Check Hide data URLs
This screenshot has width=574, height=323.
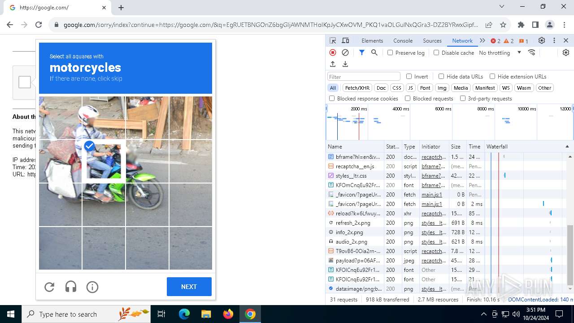(441, 76)
